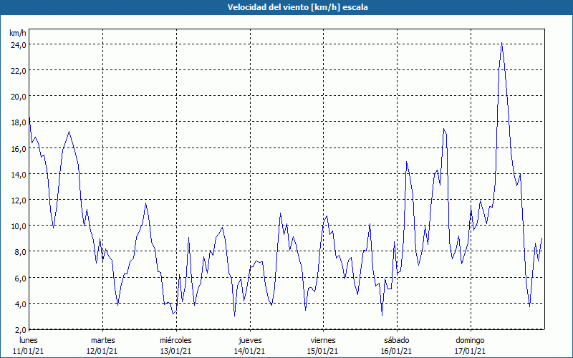573x358 pixels.
Task: Click the '11/01/21' date label
Action: pos(28,351)
